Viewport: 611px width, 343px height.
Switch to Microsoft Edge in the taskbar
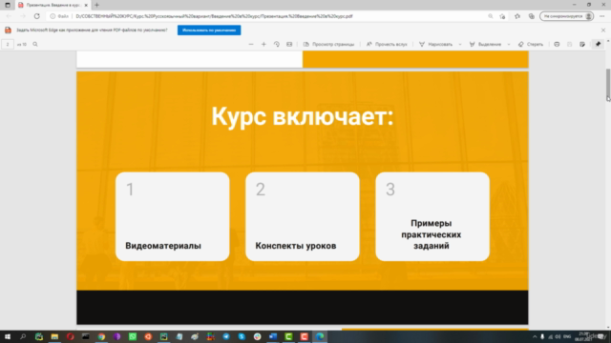pyautogui.click(x=320, y=336)
